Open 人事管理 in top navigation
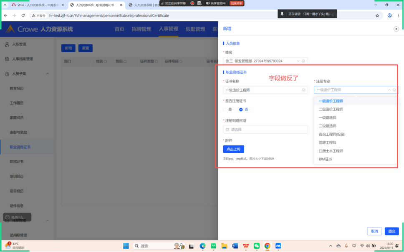 (169, 29)
